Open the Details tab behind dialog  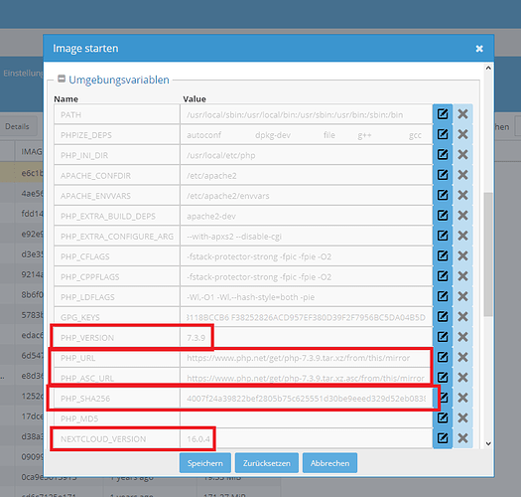[17, 126]
